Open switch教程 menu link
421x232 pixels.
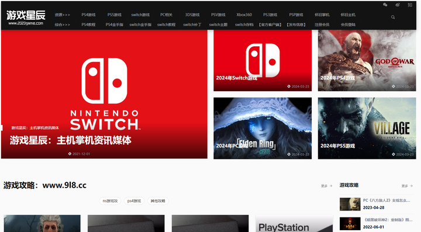coord(166,25)
